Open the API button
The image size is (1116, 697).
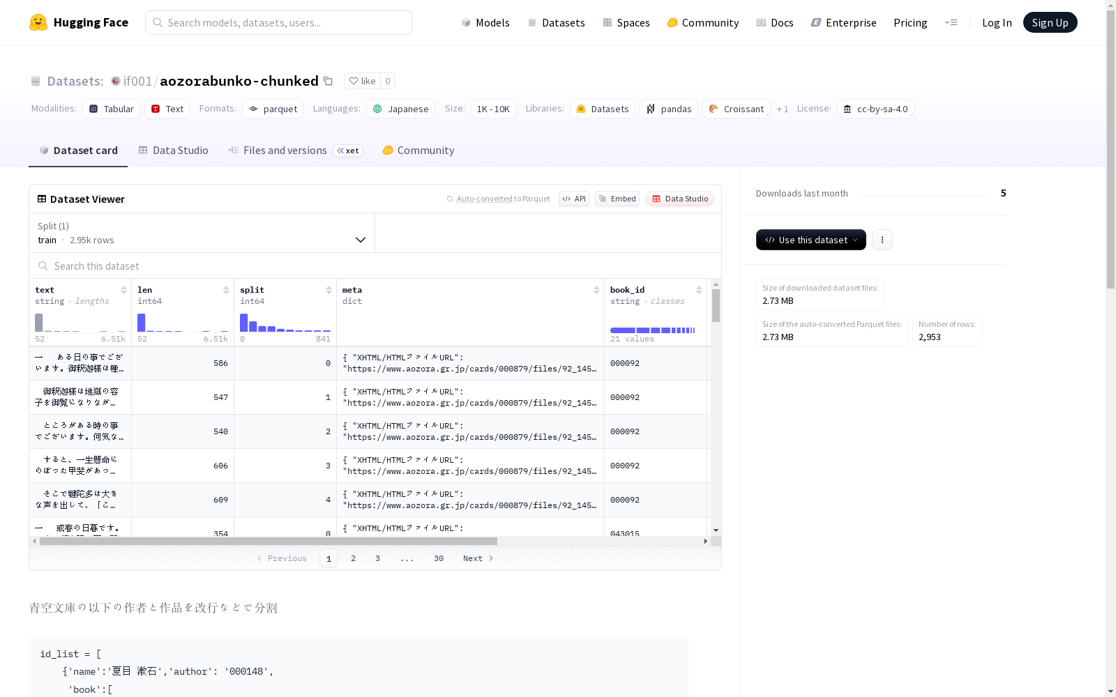(574, 199)
